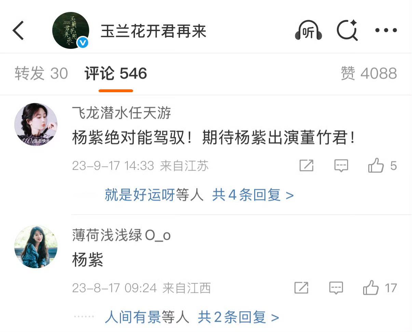Open the three-dot more menu
412x332 pixels.
tap(386, 30)
